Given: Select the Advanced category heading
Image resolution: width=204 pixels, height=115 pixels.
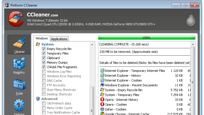Looking at the screenshot, I should coord(49,99).
